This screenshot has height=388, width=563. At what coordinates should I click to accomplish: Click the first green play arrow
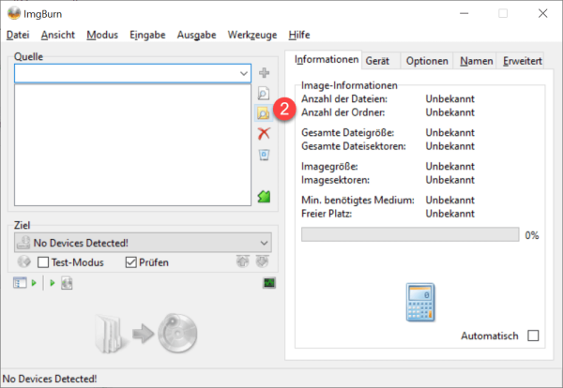tap(34, 283)
